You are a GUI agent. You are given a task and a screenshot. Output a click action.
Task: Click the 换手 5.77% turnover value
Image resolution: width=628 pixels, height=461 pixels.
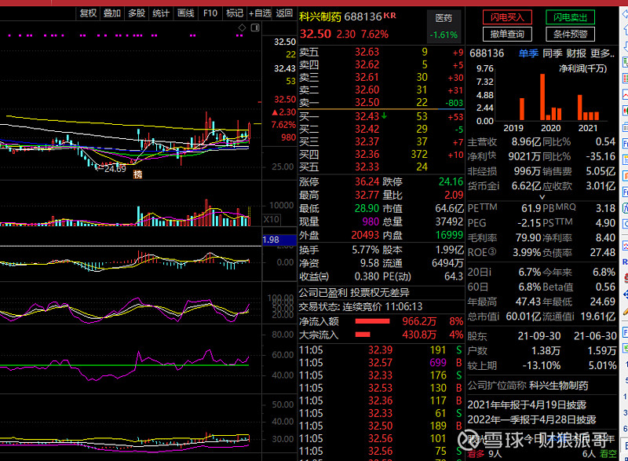365,251
